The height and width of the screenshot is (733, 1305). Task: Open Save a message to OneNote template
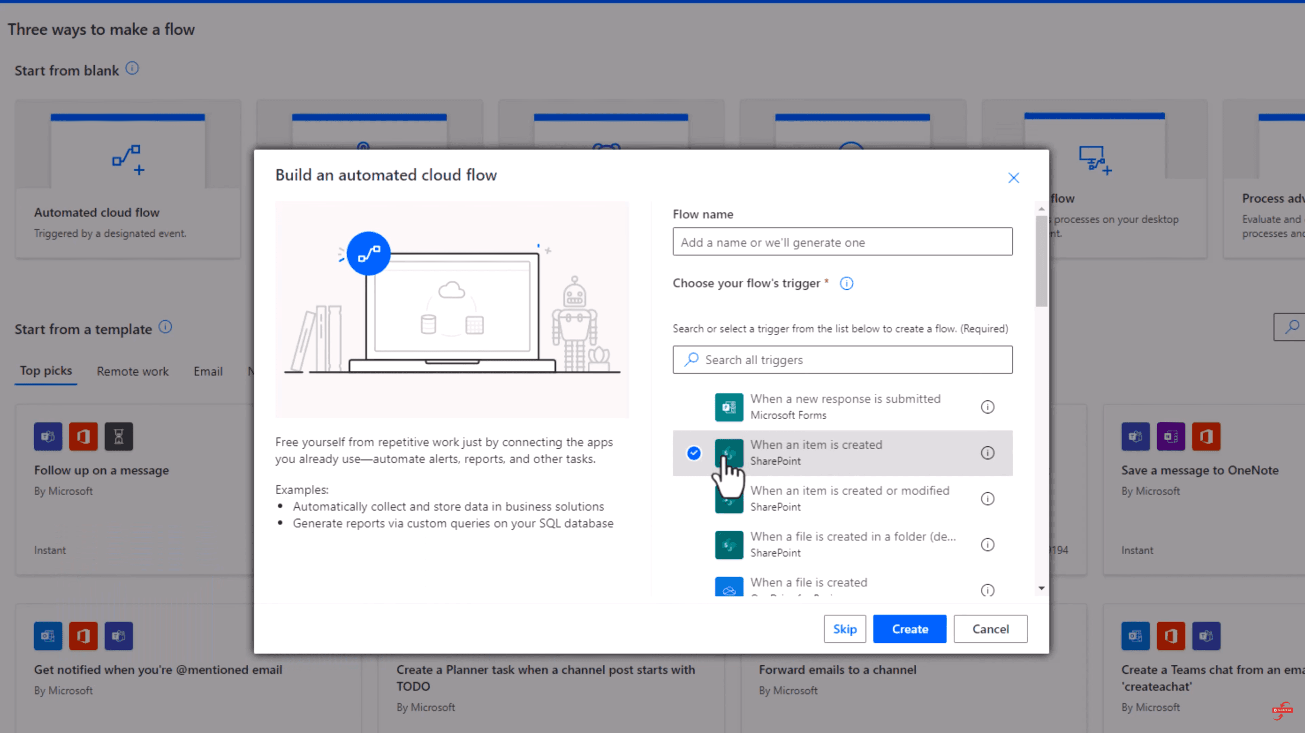(x=1200, y=470)
